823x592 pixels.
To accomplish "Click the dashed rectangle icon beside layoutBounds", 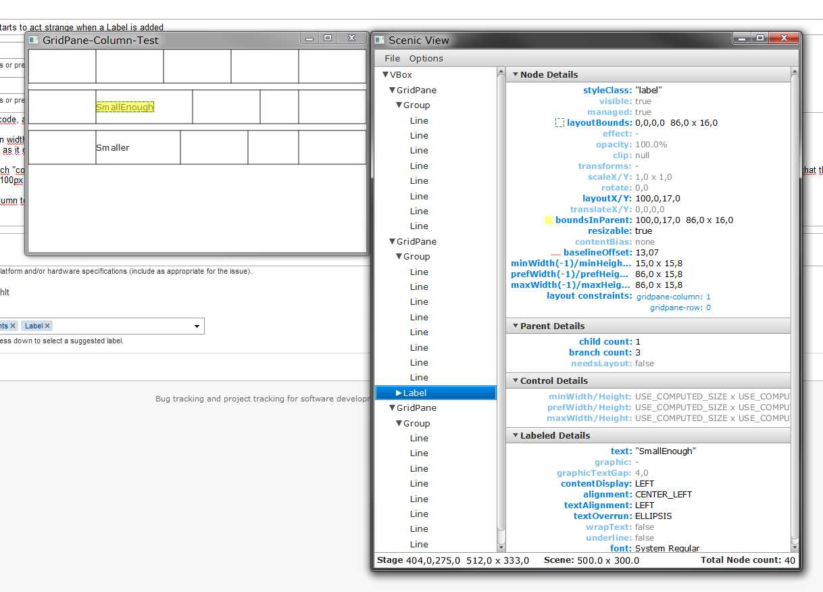I will [559, 123].
